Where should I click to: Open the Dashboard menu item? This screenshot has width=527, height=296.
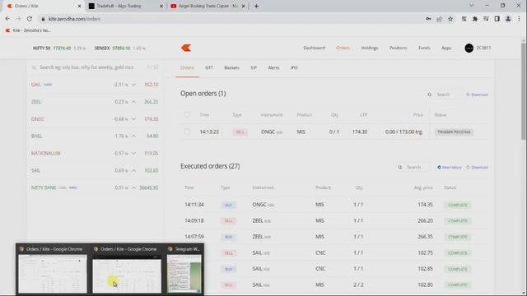click(x=314, y=48)
